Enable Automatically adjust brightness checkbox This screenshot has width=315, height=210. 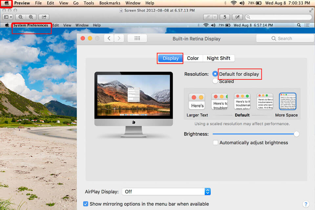click(215, 143)
